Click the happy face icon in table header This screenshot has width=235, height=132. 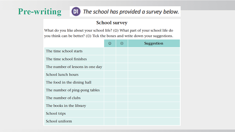click(110, 43)
